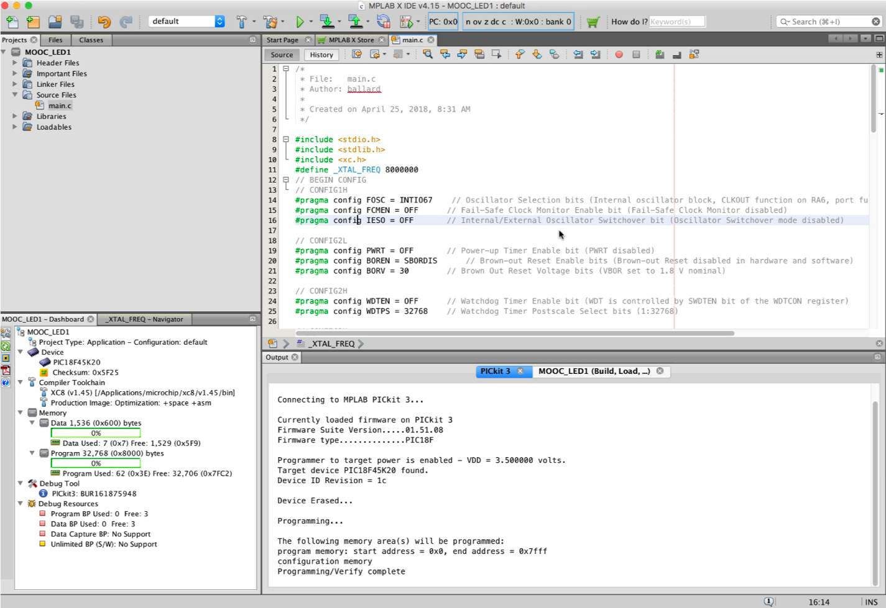Screen dimensions: 886x608
Task: Fold the include block at line 8
Action: [285, 140]
